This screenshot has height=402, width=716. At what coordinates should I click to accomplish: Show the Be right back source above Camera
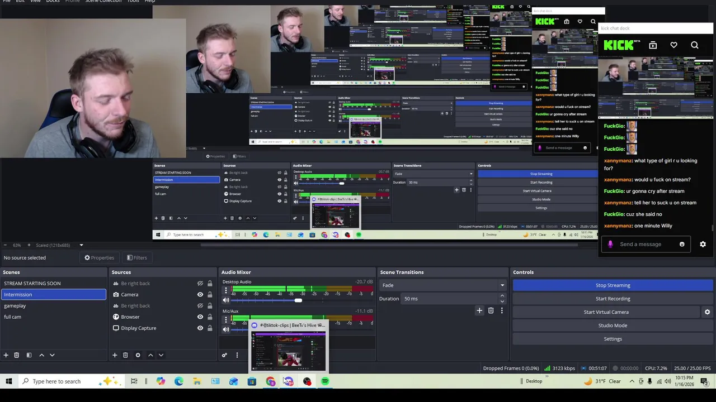[x=200, y=284]
